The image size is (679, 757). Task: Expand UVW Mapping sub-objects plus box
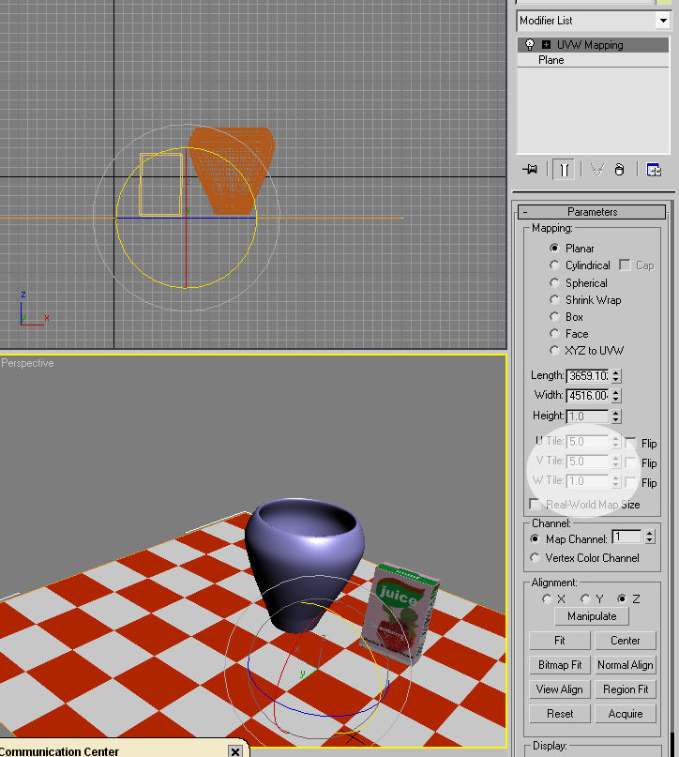point(546,45)
